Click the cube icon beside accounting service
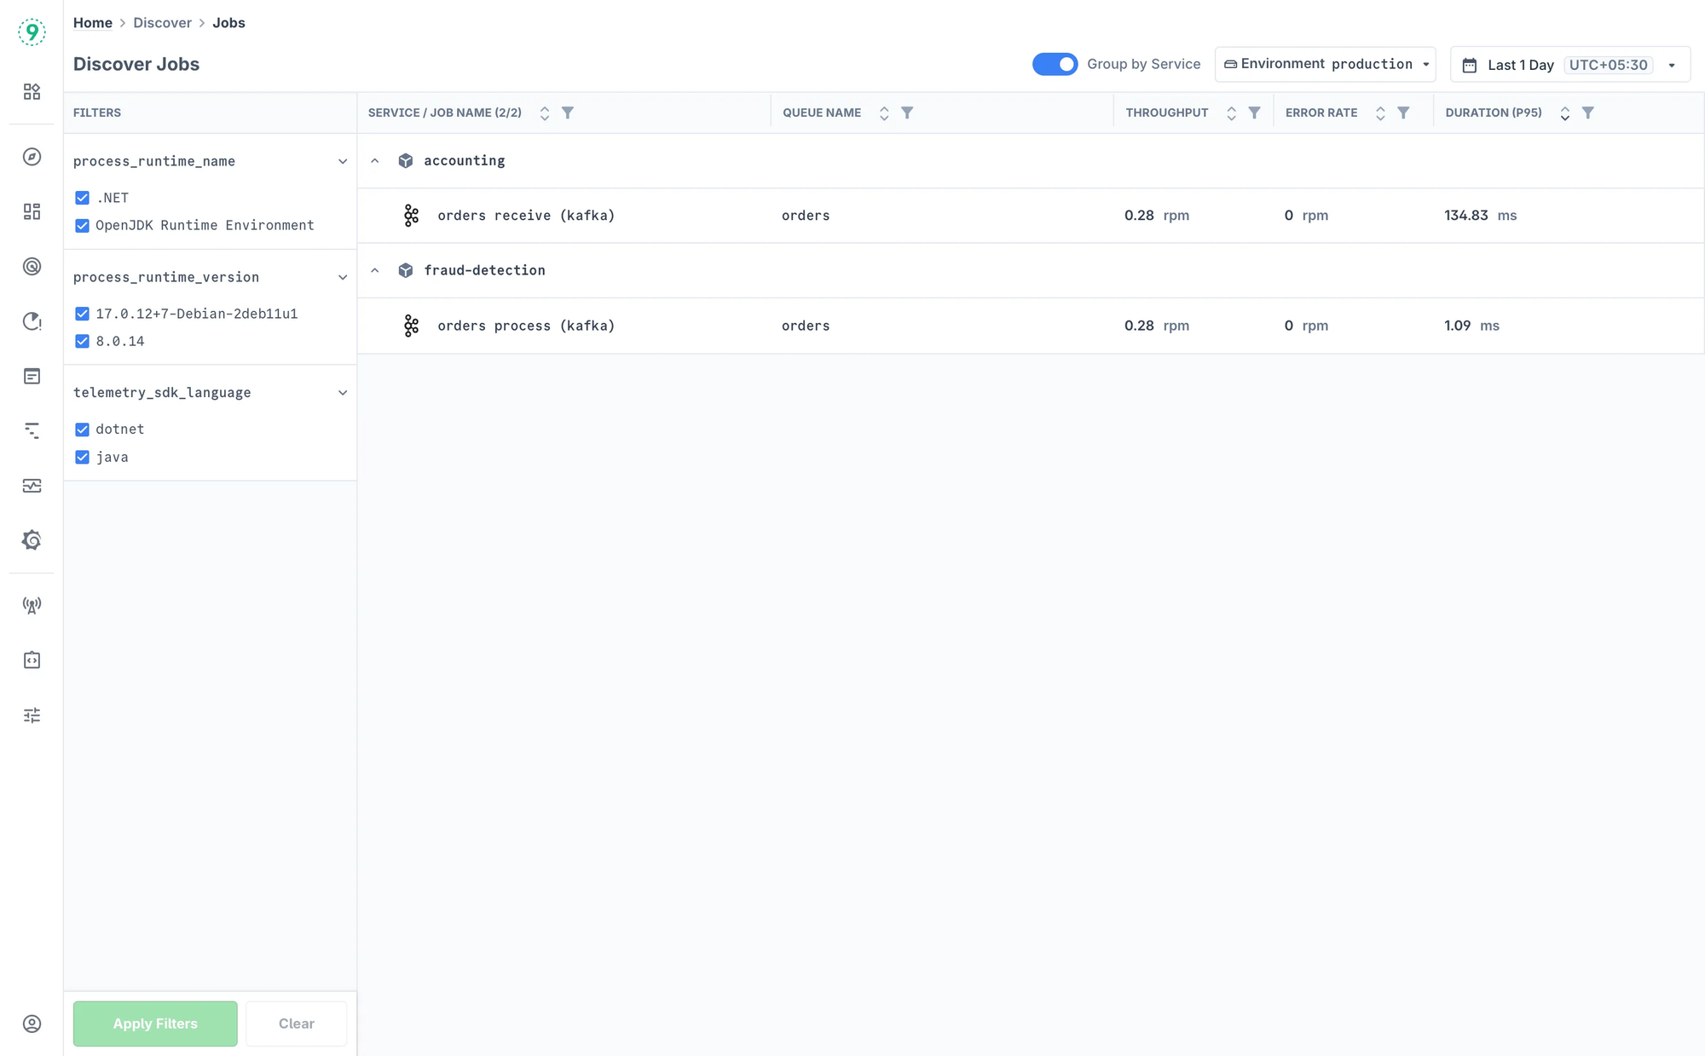The height and width of the screenshot is (1056, 1705). 405,160
